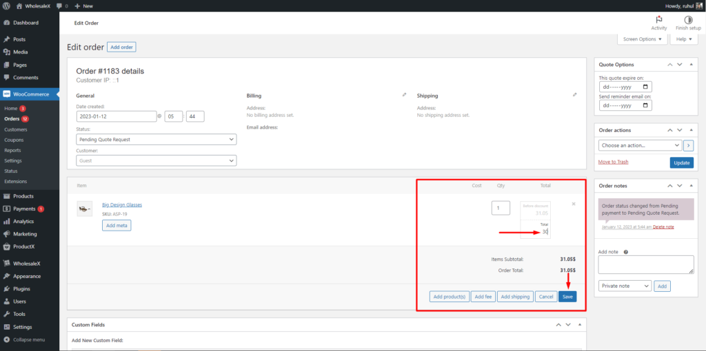Click the Add order button
Screen dimensions: 706x351
point(121,47)
